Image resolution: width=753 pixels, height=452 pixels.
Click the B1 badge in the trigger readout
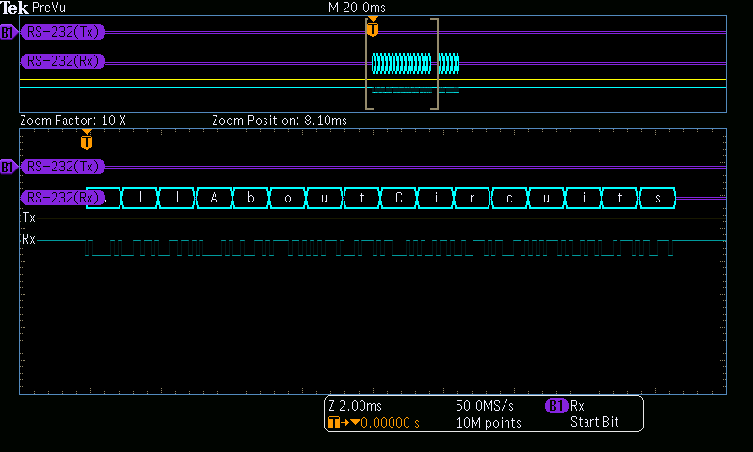coord(556,406)
